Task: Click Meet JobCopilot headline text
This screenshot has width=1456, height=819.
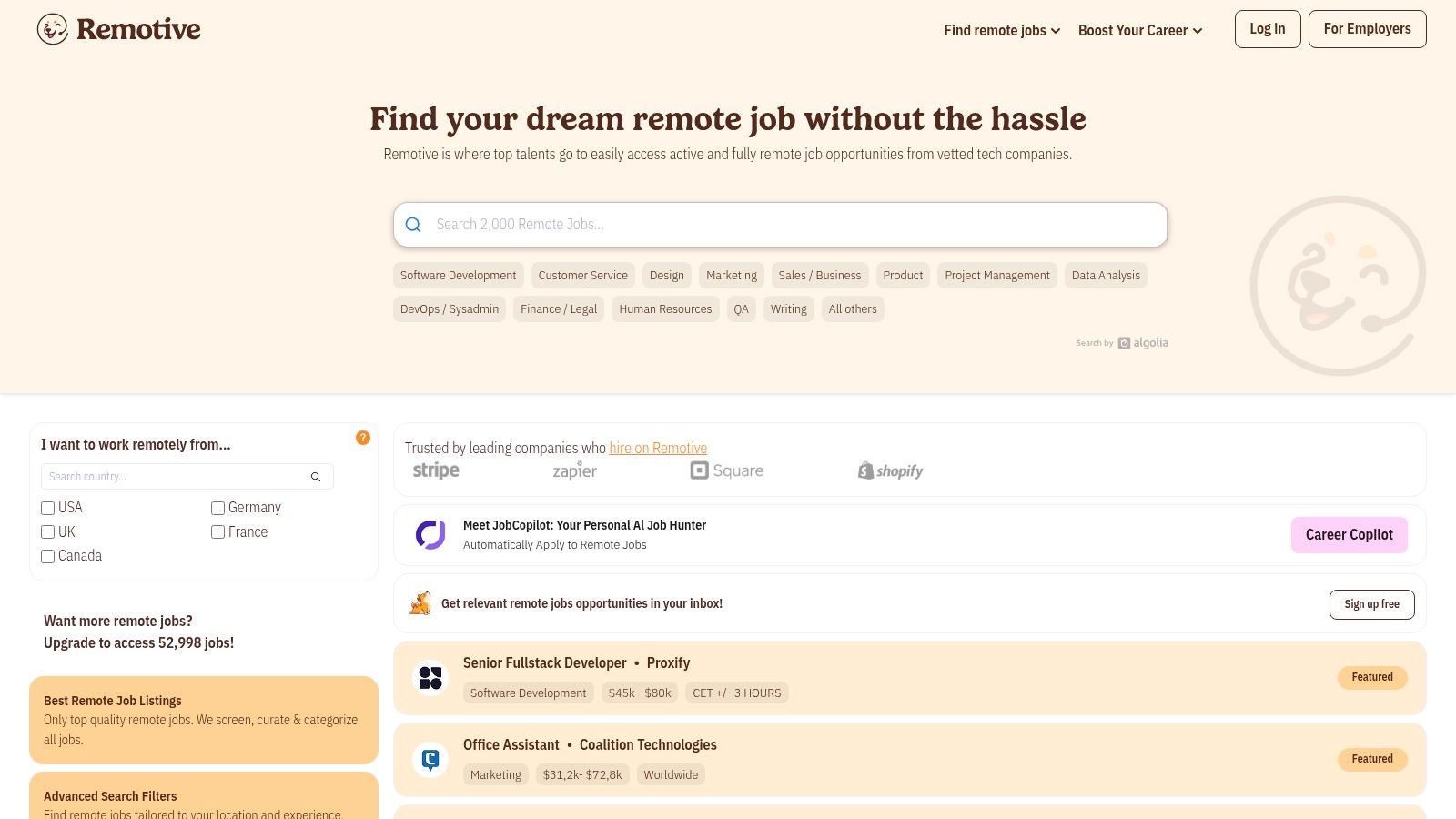Action: (584, 525)
